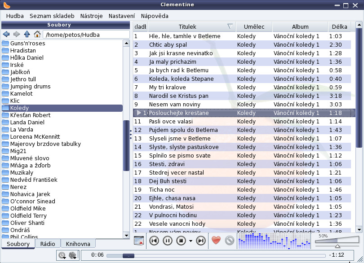364x263 pixels.
Task: Select track My tri kralove
Action: pyautogui.click(x=242, y=88)
